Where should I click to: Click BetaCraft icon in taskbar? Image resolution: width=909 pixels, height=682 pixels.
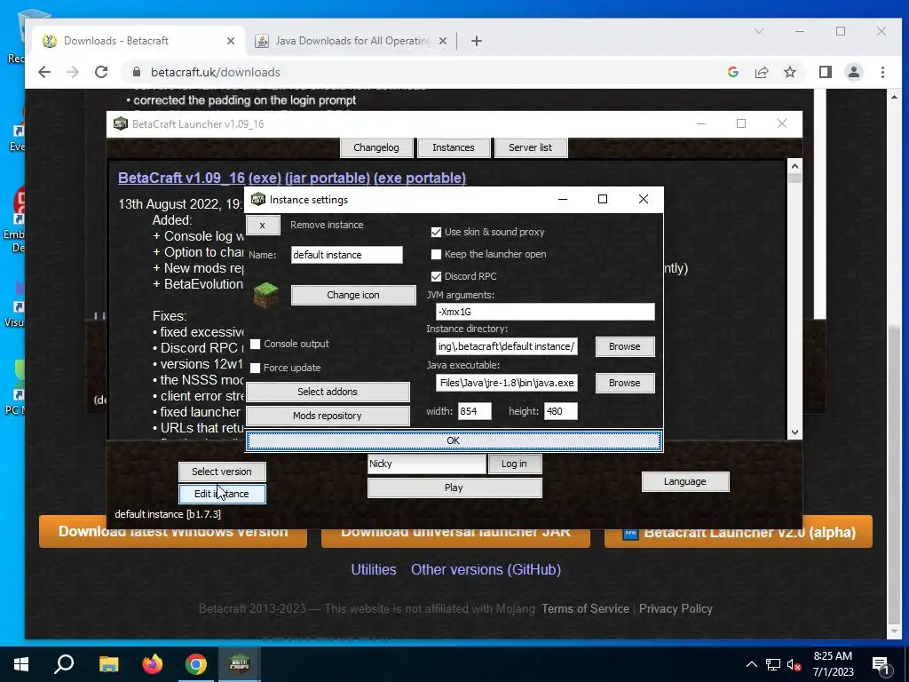click(x=240, y=664)
